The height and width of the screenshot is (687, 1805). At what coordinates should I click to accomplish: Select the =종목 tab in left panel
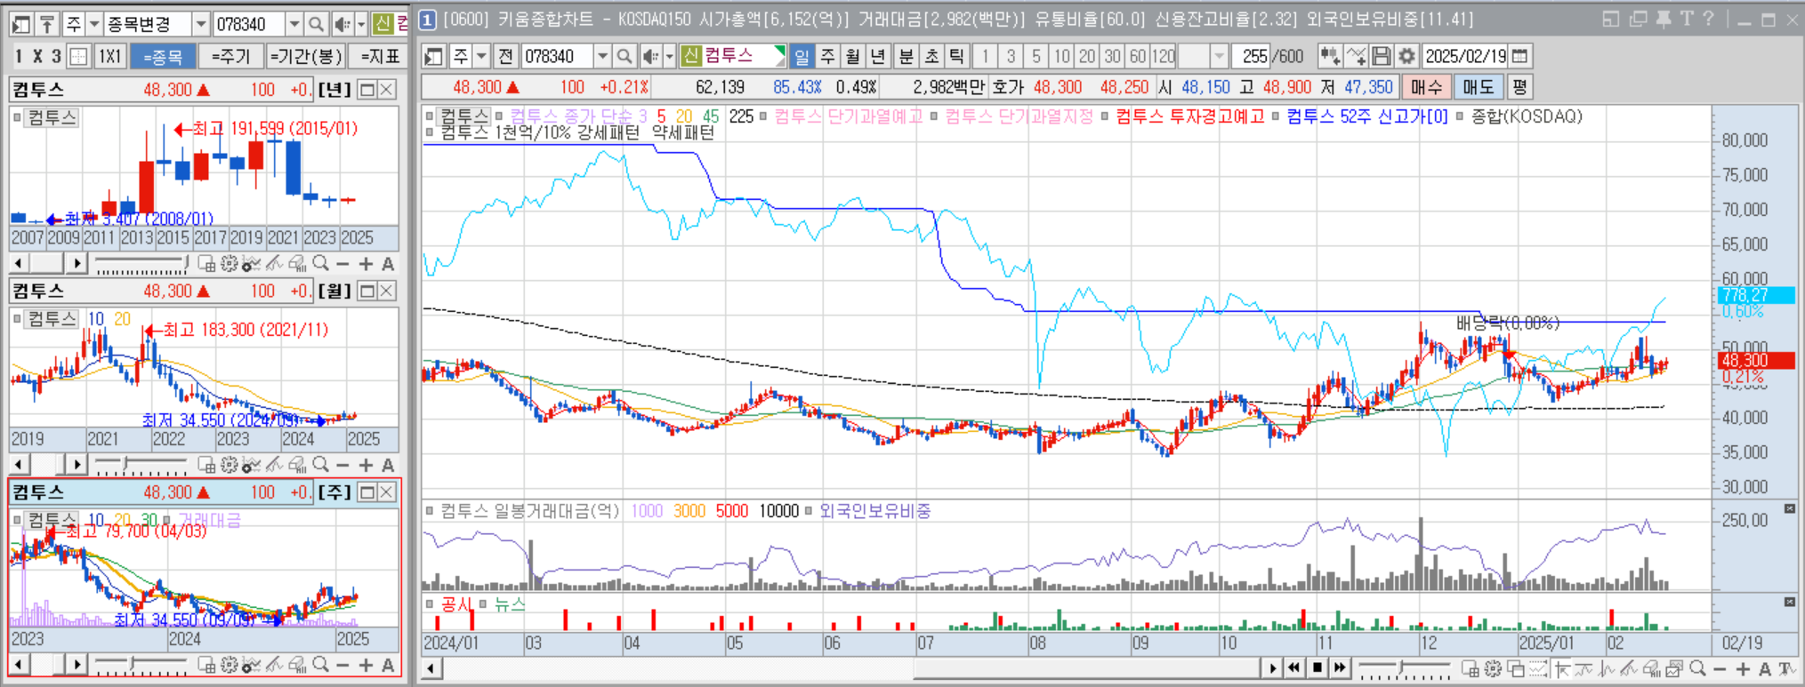pyautogui.click(x=163, y=56)
